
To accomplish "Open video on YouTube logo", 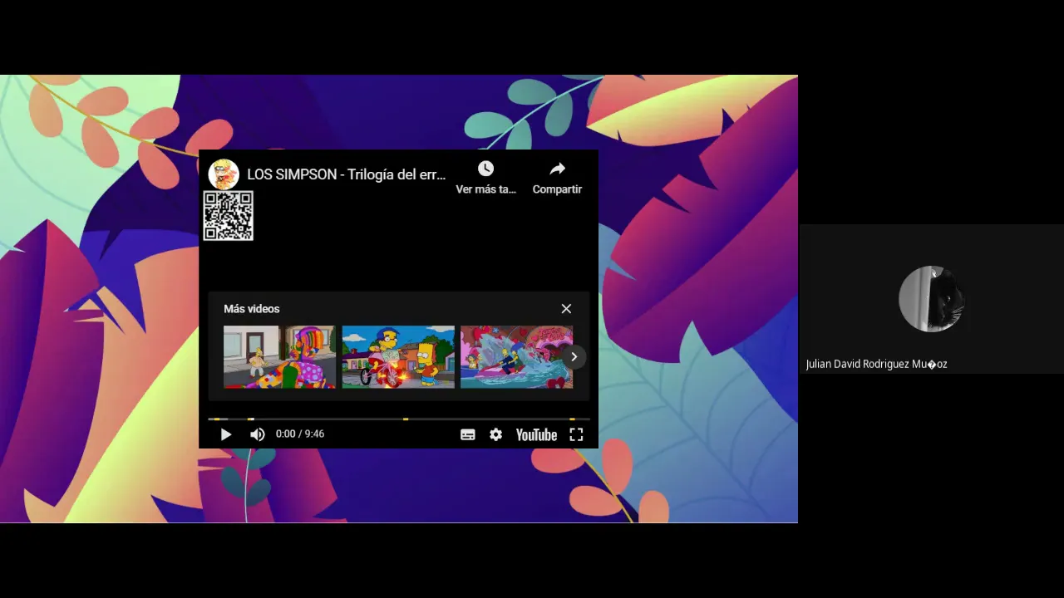I will 536,434.
